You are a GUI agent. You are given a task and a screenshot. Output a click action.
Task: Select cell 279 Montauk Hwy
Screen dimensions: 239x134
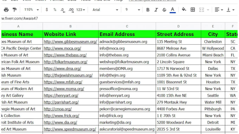tap(178, 102)
